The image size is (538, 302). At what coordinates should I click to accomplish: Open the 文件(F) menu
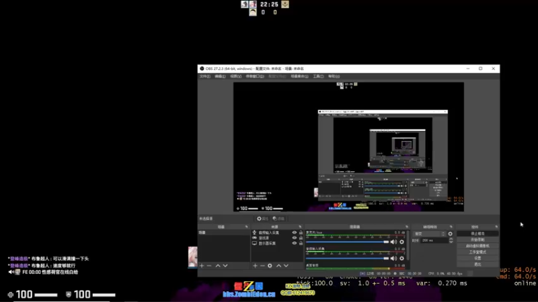205,77
